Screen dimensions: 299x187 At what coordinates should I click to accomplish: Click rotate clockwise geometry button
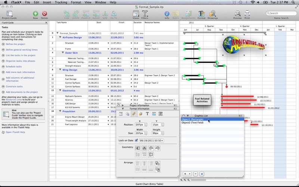coord(151,148)
